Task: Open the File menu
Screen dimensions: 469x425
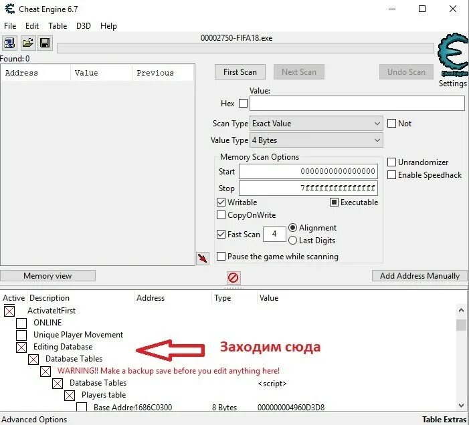Action: pyautogui.click(x=10, y=26)
